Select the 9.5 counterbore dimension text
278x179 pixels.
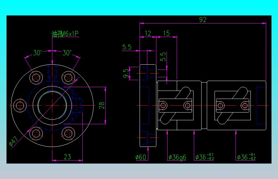pyautogui.click(x=126, y=73)
